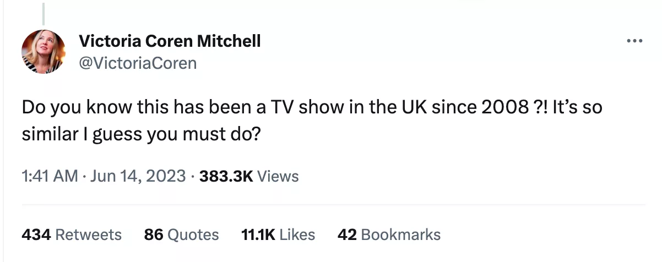Viewport: 662px width, 262px height.
Task: Click the 11.1K like count number
Action: point(258,234)
